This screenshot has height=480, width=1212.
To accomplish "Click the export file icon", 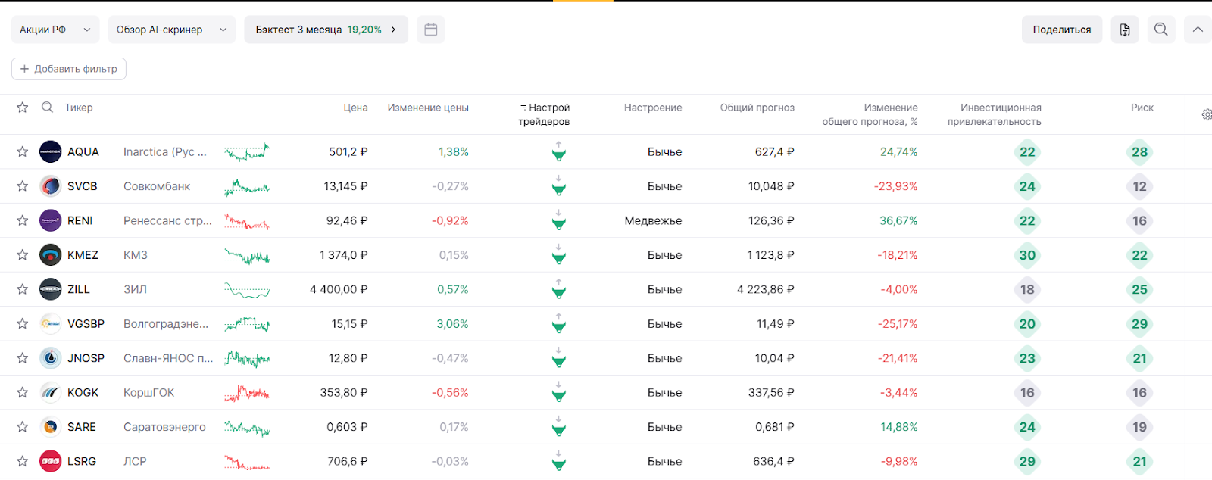I will click(x=1125, y=30).
